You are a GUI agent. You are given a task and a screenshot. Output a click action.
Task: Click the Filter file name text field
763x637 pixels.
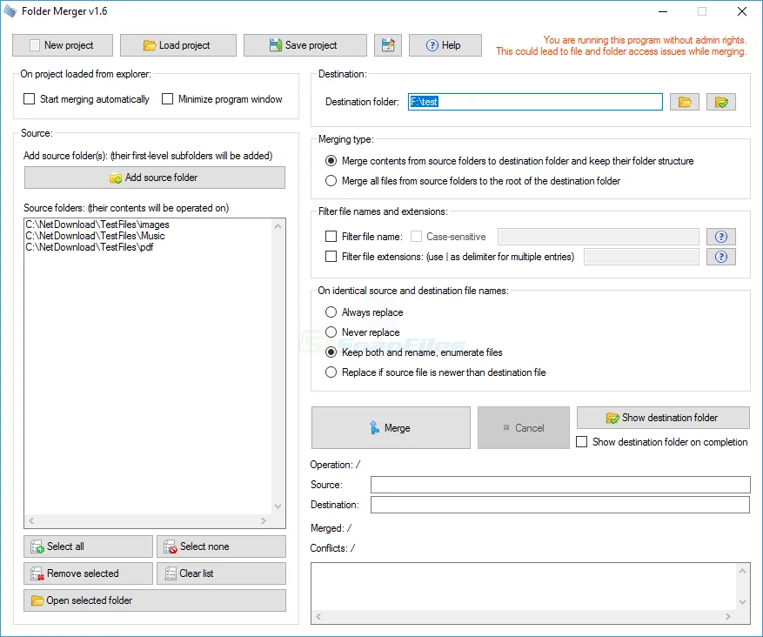[599, 237]
